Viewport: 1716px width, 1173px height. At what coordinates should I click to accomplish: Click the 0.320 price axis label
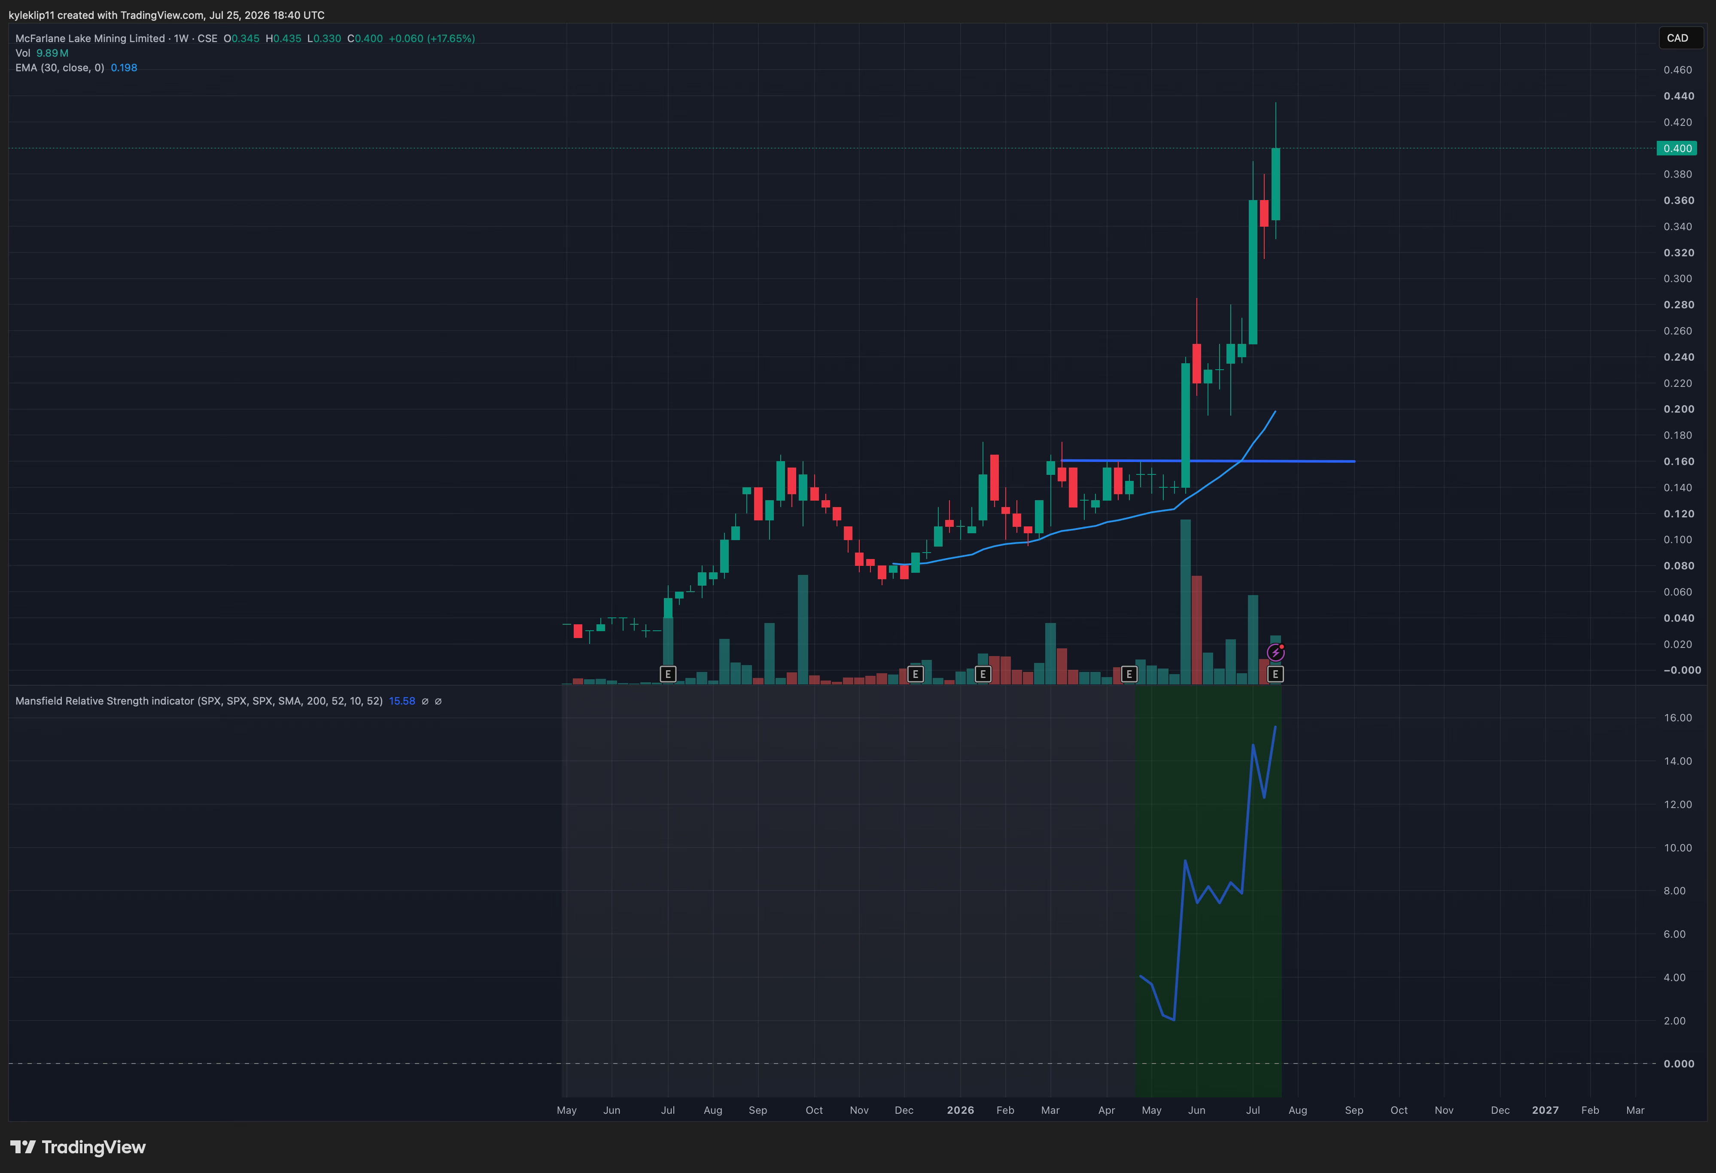point(1678,252)
